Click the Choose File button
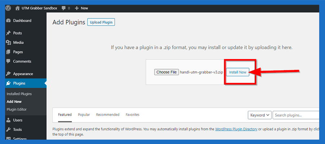The height and width of the screenshot is (144, 325). tap(166, 72)
